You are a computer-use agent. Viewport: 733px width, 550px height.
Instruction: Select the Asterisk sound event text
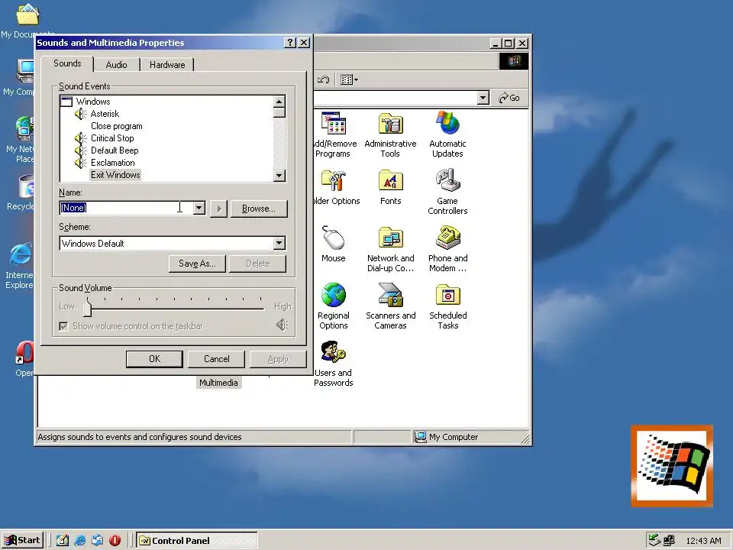pos(105,114)
